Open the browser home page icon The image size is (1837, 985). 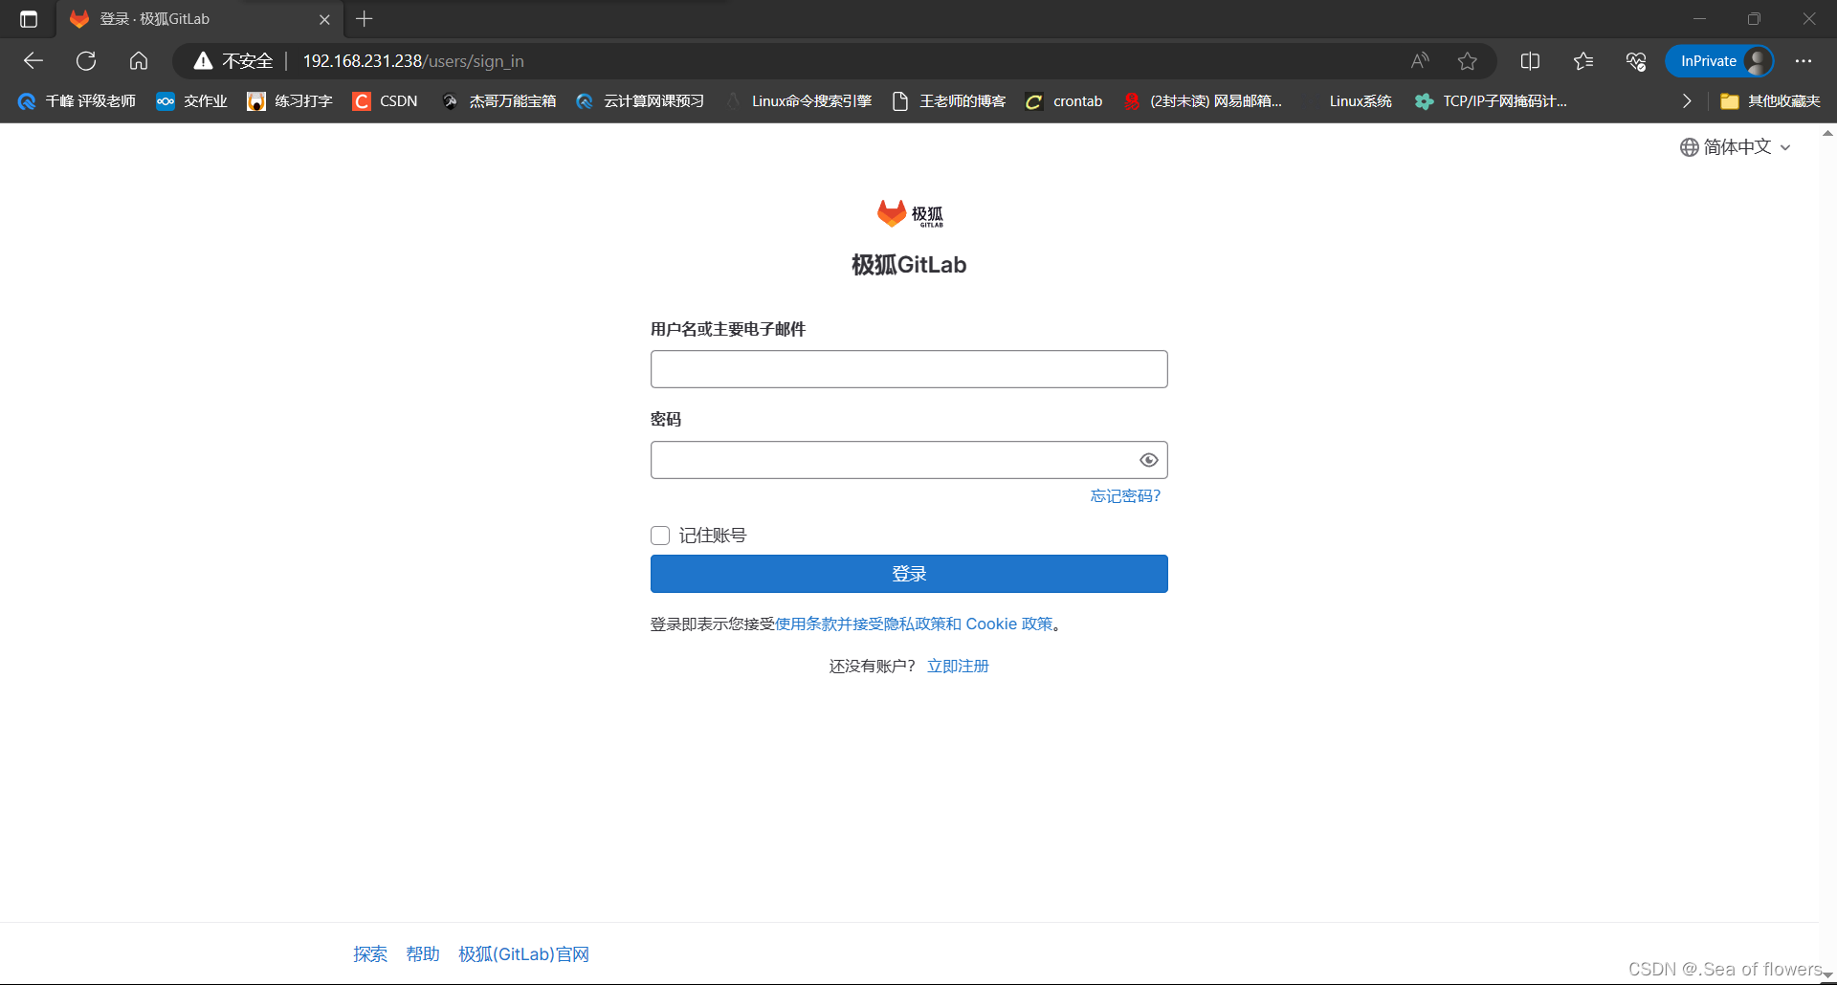(x=139, y=61)
